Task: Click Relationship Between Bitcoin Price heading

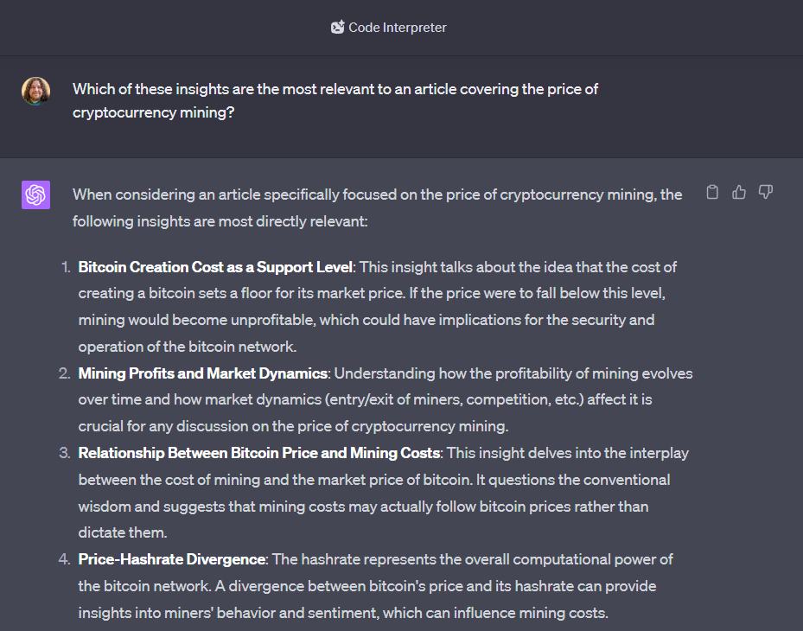Action: point(258,452)
